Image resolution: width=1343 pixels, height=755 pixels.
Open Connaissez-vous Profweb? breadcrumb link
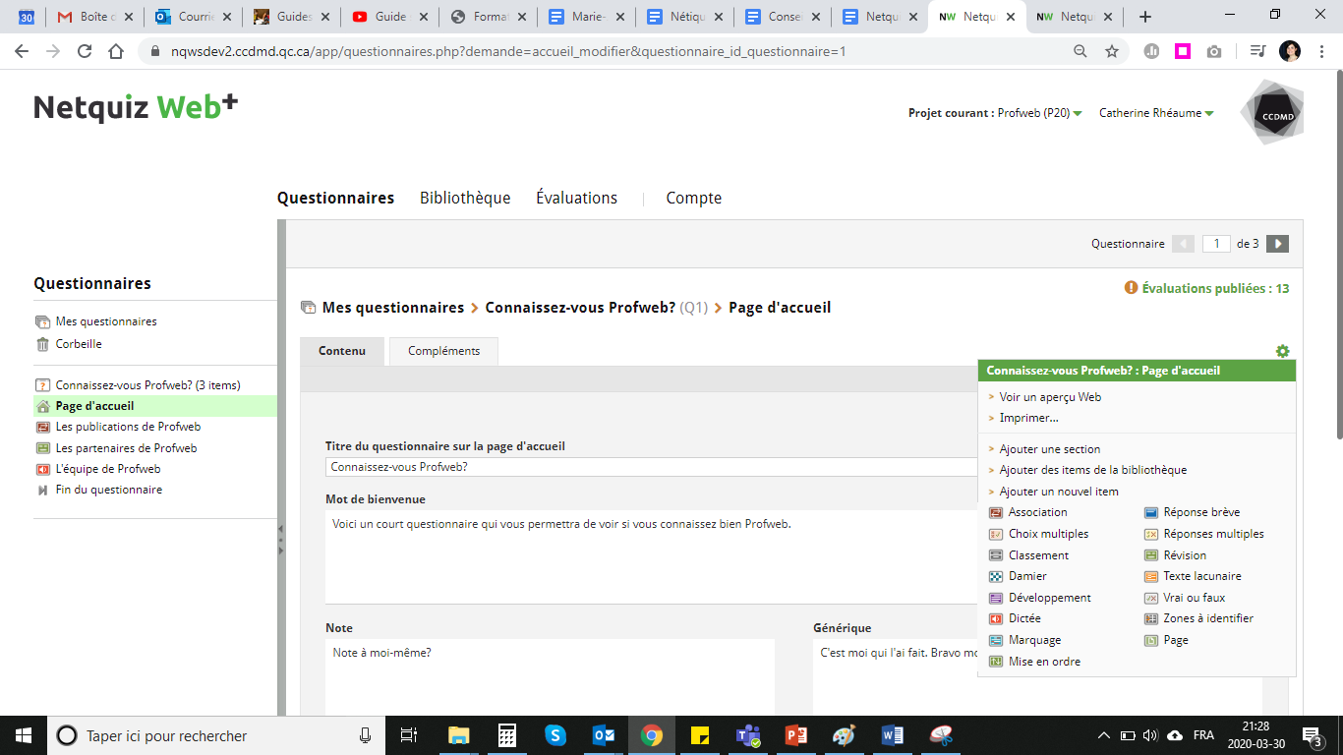(580, 308)
